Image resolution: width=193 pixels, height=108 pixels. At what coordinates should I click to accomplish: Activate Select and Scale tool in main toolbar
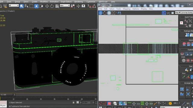coord(57,6)
